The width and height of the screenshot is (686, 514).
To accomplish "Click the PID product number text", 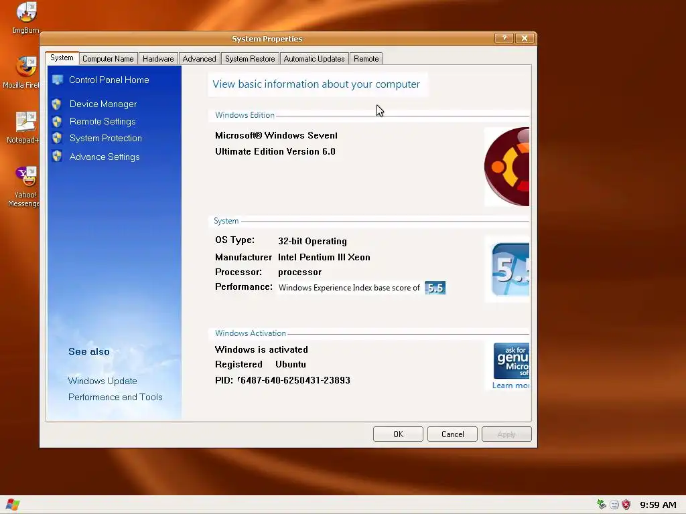I will [283, 380].
